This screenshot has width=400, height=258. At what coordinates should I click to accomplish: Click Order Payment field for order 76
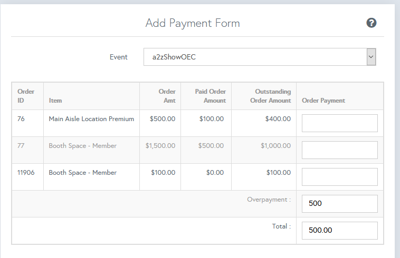pyautogui.click(x=339, y=123)
